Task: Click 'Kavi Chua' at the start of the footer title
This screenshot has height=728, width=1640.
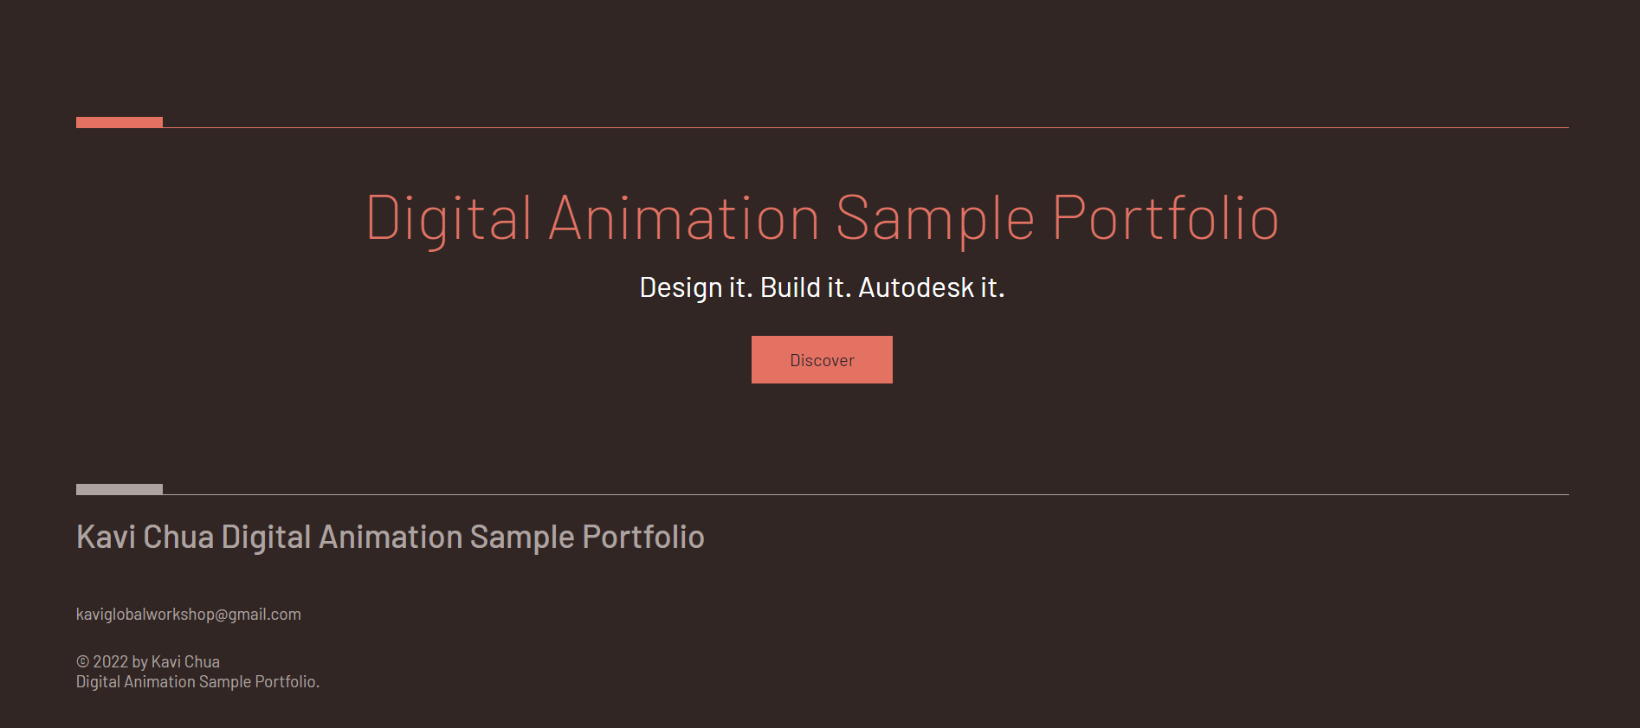Action: click(145, 538)
